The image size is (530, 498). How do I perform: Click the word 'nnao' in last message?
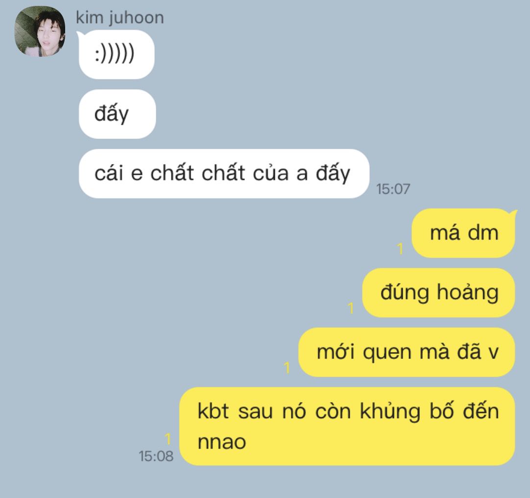222,442
